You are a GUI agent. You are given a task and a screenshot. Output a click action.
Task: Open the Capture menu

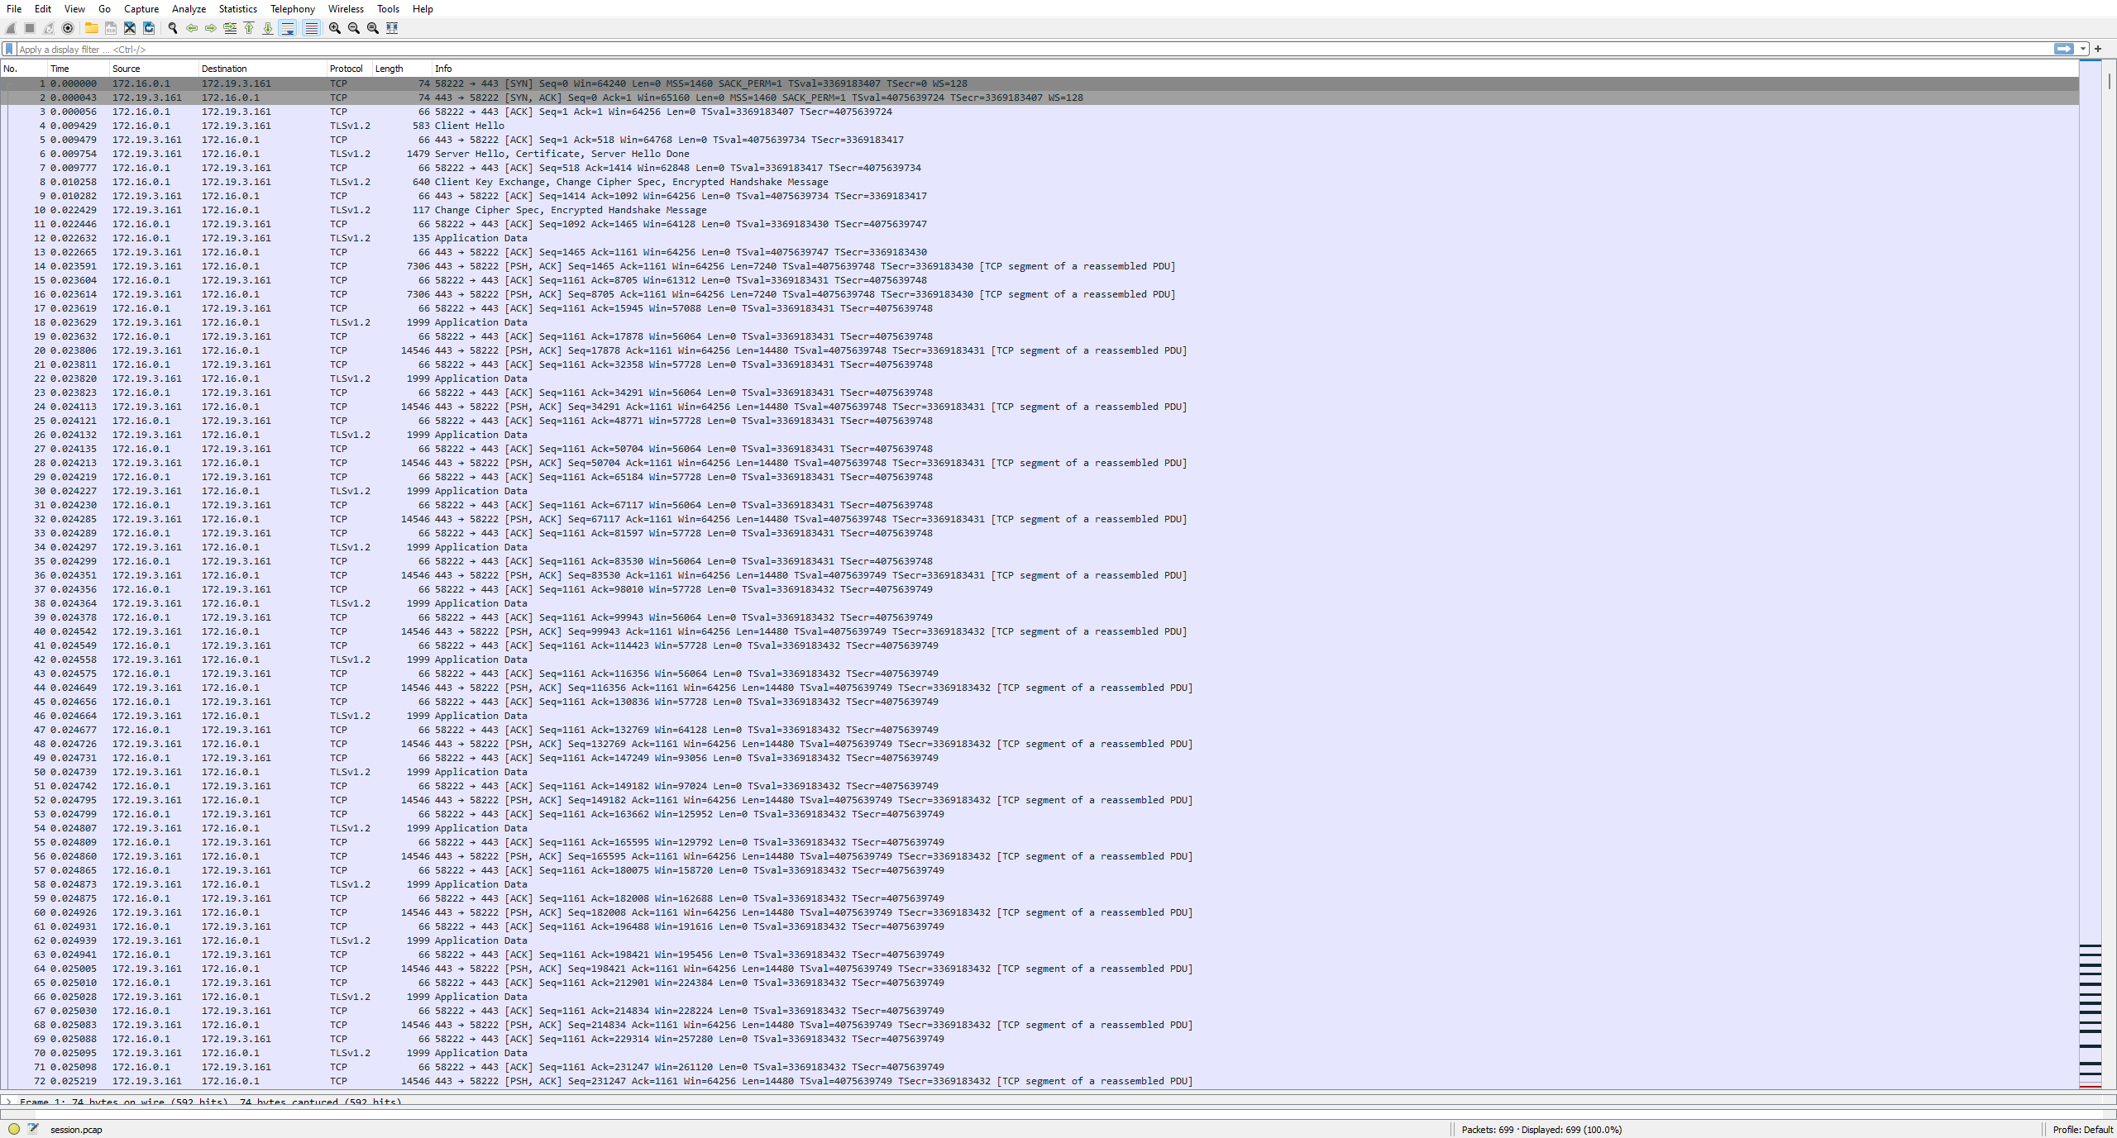tap(141, 9)
